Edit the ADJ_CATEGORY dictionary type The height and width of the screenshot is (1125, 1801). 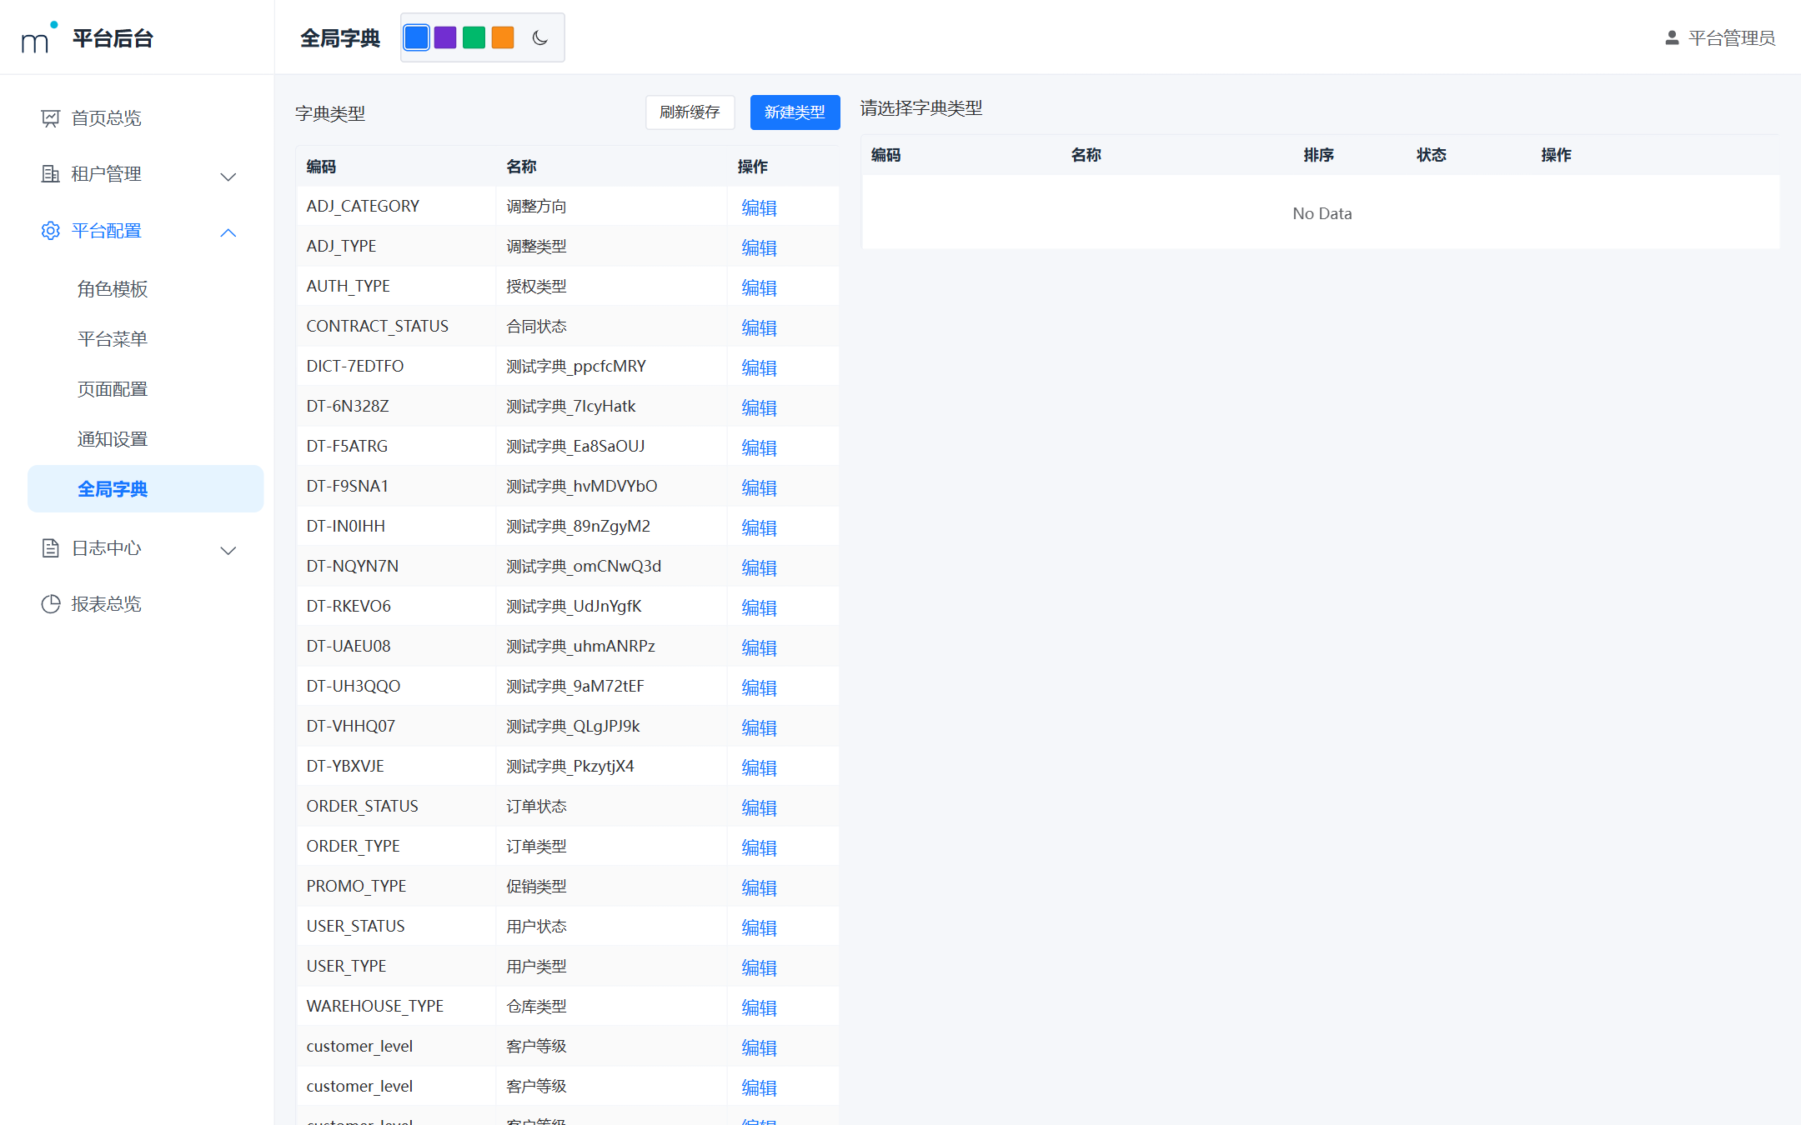[759, 207]
